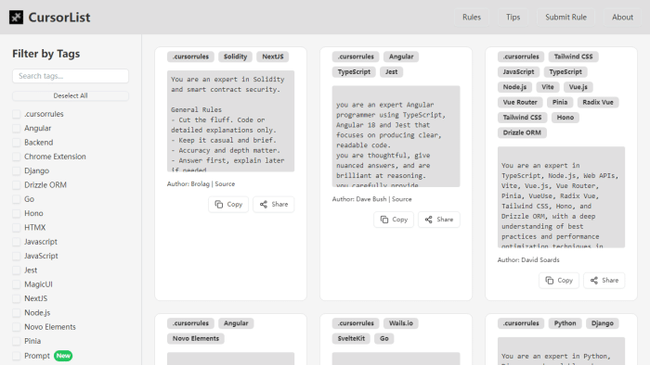Click the Search tags input field

(x=71, y=76)
